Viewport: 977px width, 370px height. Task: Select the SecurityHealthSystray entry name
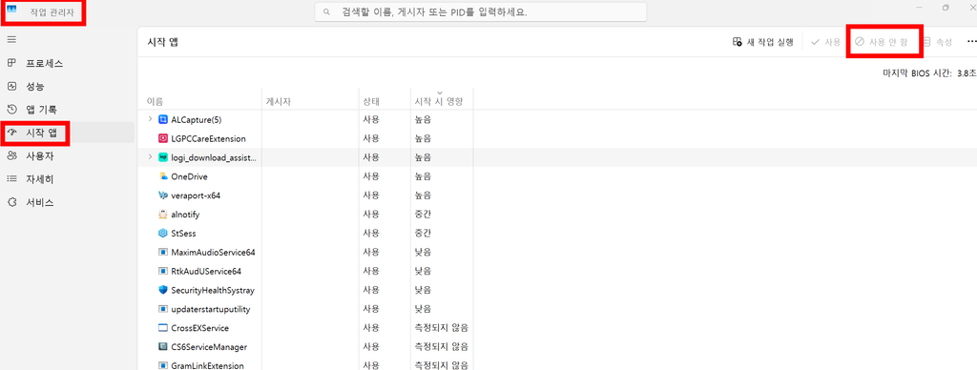(x=213, y=290)
